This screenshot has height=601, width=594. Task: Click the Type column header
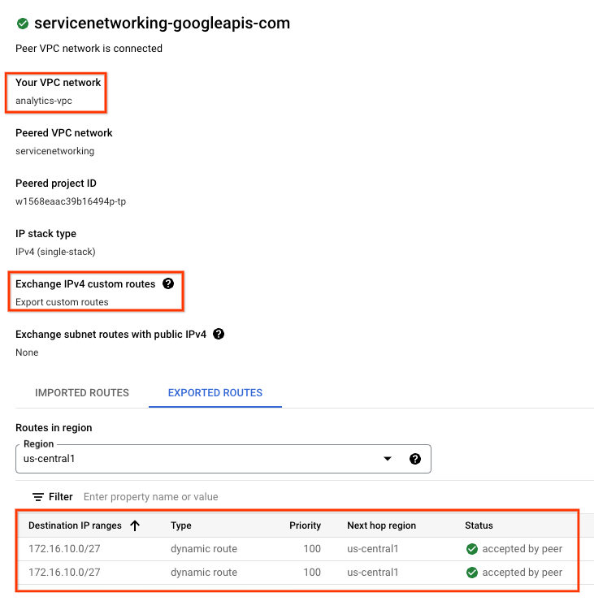[181, 525]
